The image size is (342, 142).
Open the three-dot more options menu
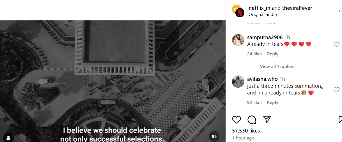(x=339, y=11)
